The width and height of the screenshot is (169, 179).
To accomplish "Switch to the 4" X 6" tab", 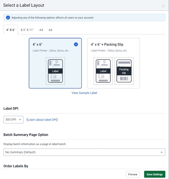I will pyautogui.click(x=11, y=30).
